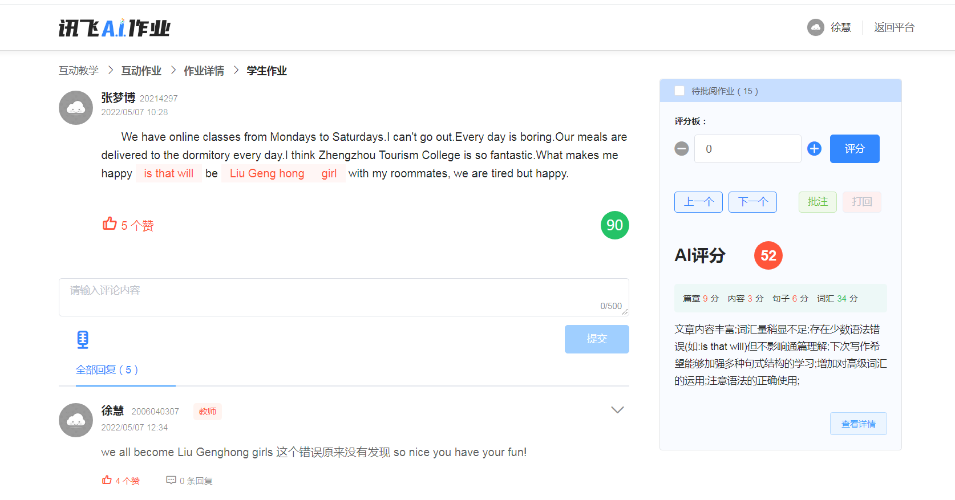Click the minus icon in the score panel
The width and height of the screenshot is (955, 500).
[x=682, y=149]
